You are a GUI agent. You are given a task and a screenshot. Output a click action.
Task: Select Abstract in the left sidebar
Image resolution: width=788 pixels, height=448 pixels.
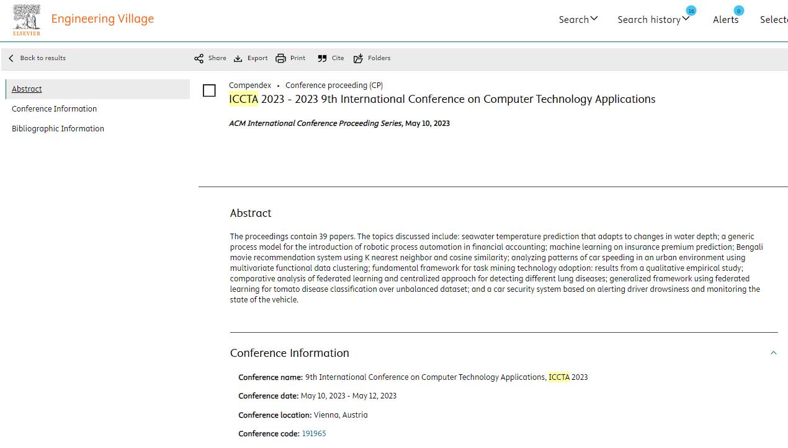tap(27, 89)
